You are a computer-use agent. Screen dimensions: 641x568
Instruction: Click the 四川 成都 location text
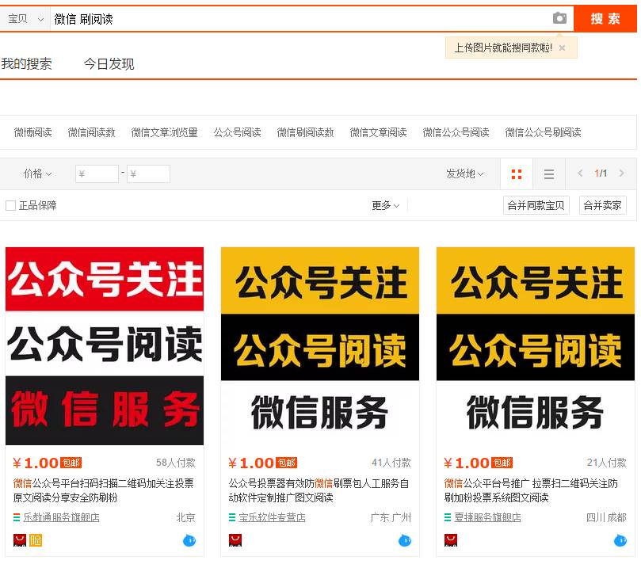pyautogui.click(x=606, y=517)
